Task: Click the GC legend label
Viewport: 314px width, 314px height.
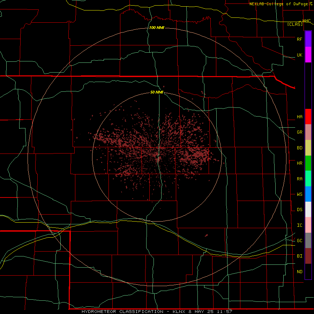Action: pos(299,241)
